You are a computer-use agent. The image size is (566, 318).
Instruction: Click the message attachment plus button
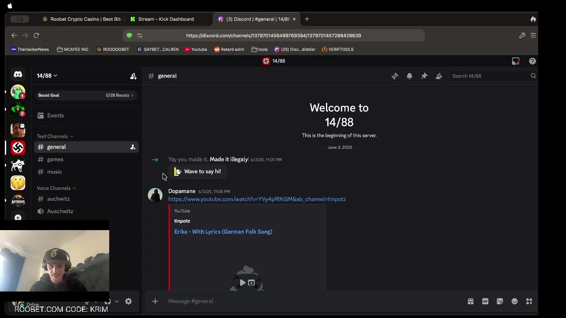pos(155,301)
